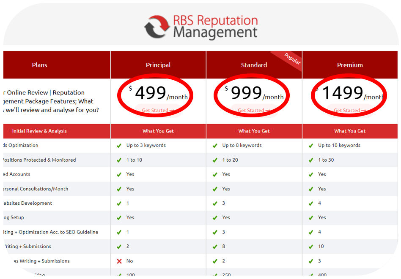Viewport: 401px width, 279px height.
Task: Click Standard checkmark in last Writing + Submissions row
Action: click(x=215, y=261)
